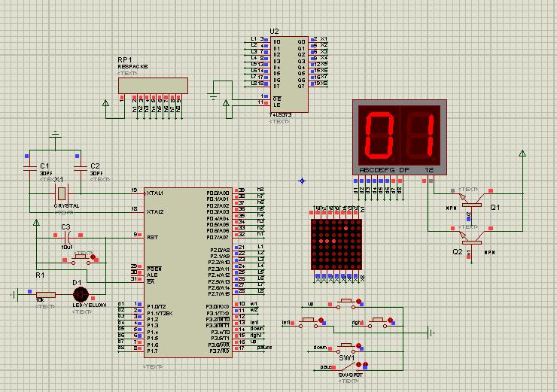Select the microcontroller chip body

[188, 272]
